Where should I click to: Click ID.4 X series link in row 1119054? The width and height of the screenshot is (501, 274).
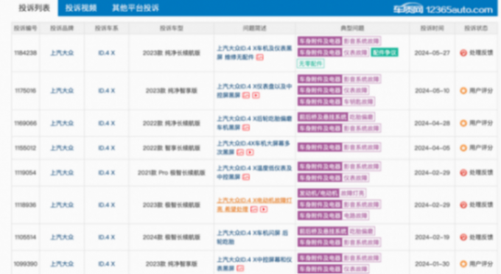tap(106, 173)
